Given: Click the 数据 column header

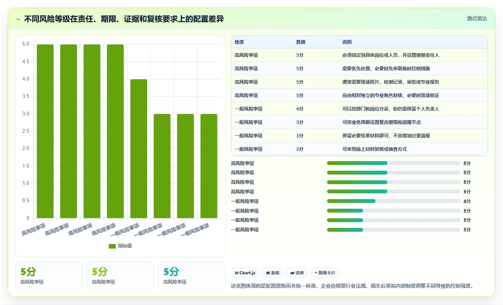Looking at the screenshot, I should pyautogui.click(x=301, y=42).
